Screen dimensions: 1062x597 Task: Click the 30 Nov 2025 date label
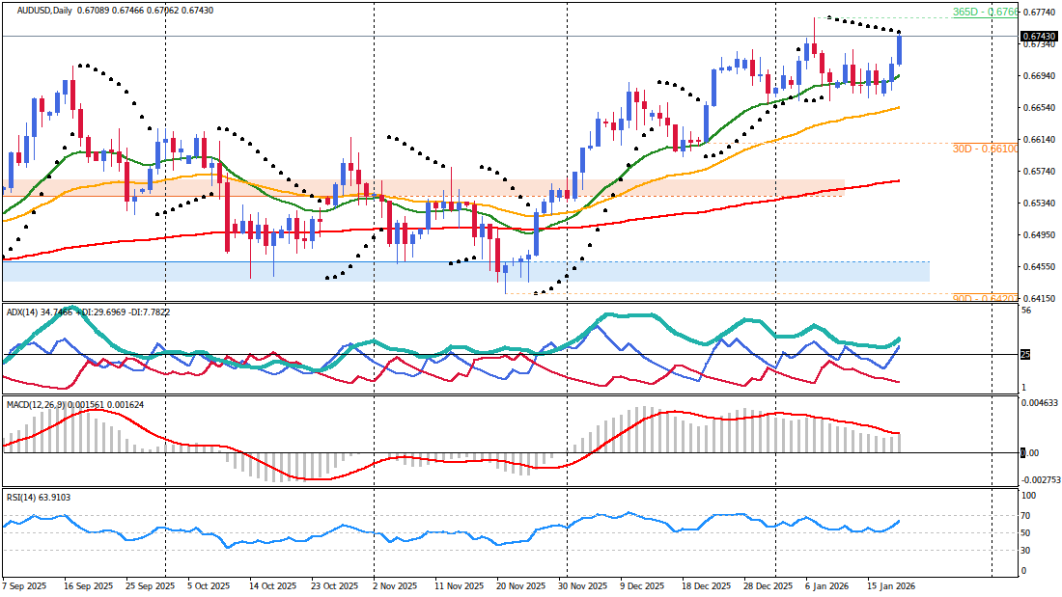[x=584, y=586]
